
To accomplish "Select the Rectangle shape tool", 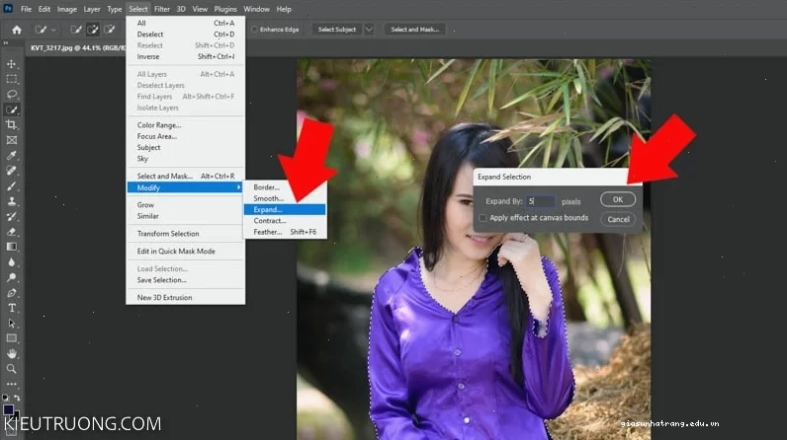I will [x=12, y=338].
